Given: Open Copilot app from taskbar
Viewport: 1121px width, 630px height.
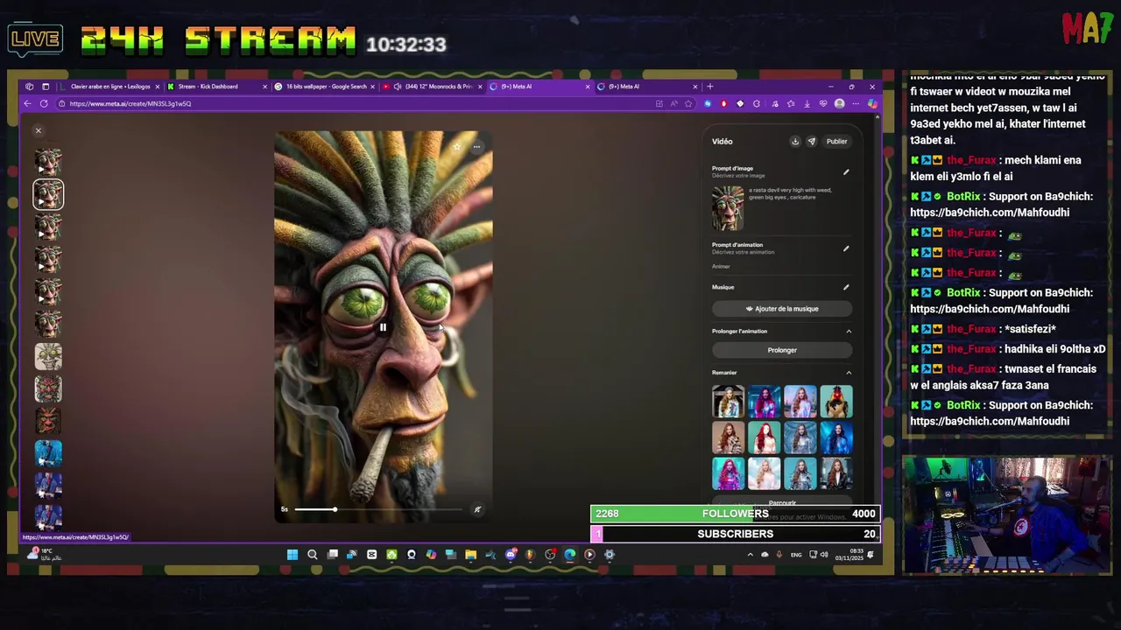Looking at the screenshot, I should click(431, 554).
